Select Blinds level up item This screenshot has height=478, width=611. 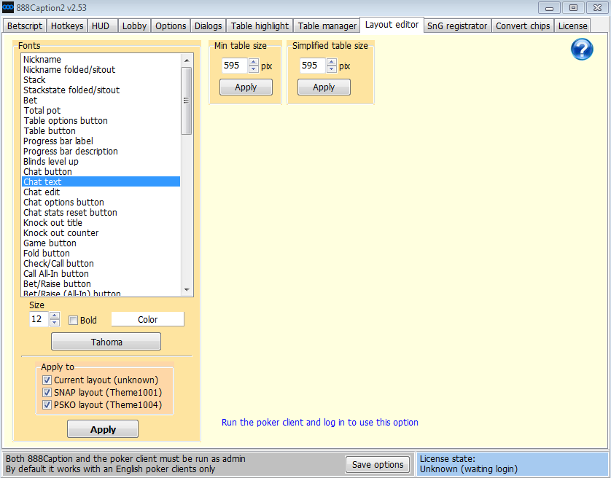pos(101,161)
